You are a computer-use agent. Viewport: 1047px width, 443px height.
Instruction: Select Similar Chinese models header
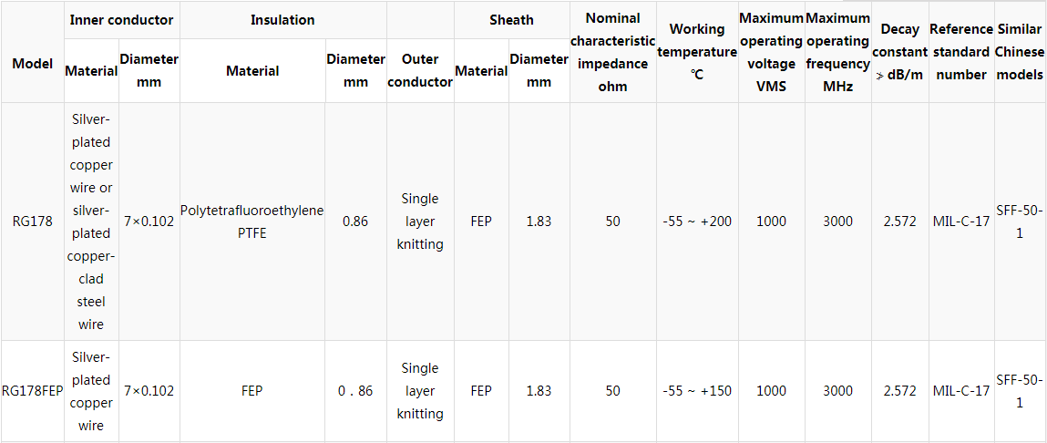1021,51
